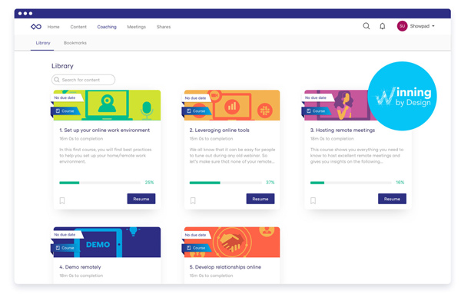Go to the Home menu item

53,27
